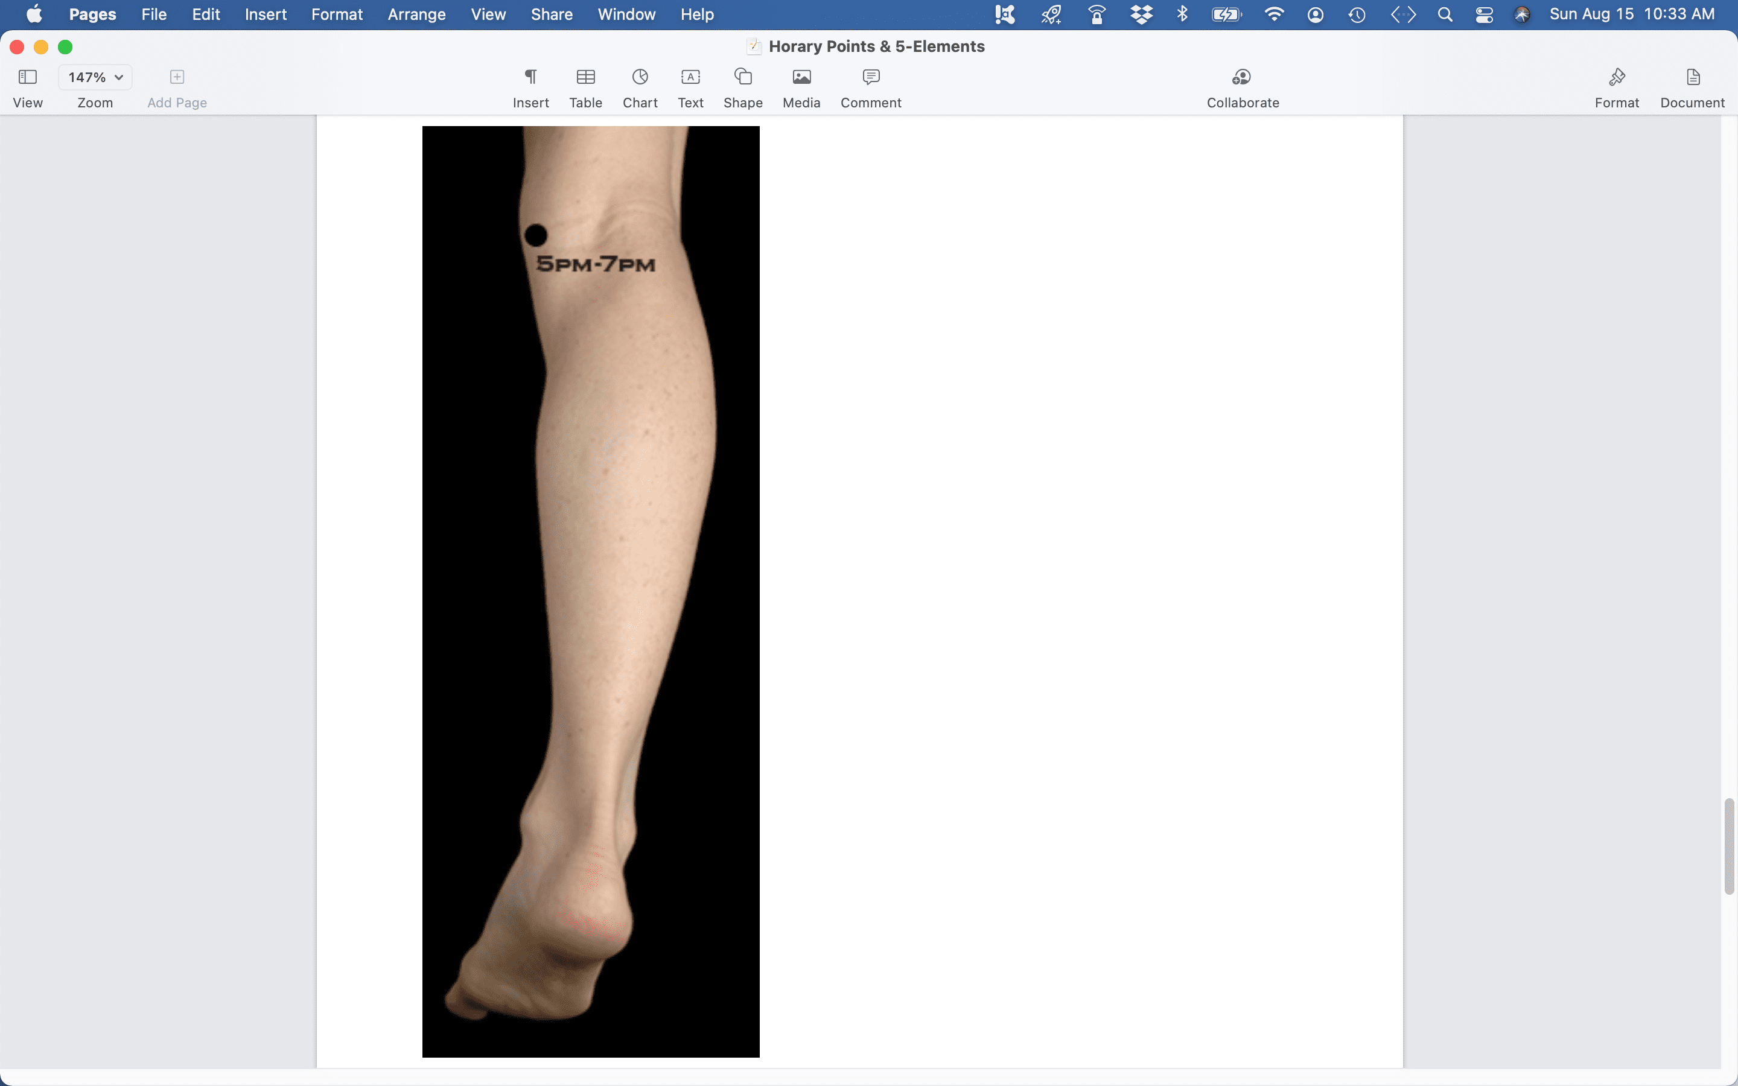The width and height of the screenshot is (1738, 1086).
Task: Open the Arrange menu
Action: tap(416, 14)
